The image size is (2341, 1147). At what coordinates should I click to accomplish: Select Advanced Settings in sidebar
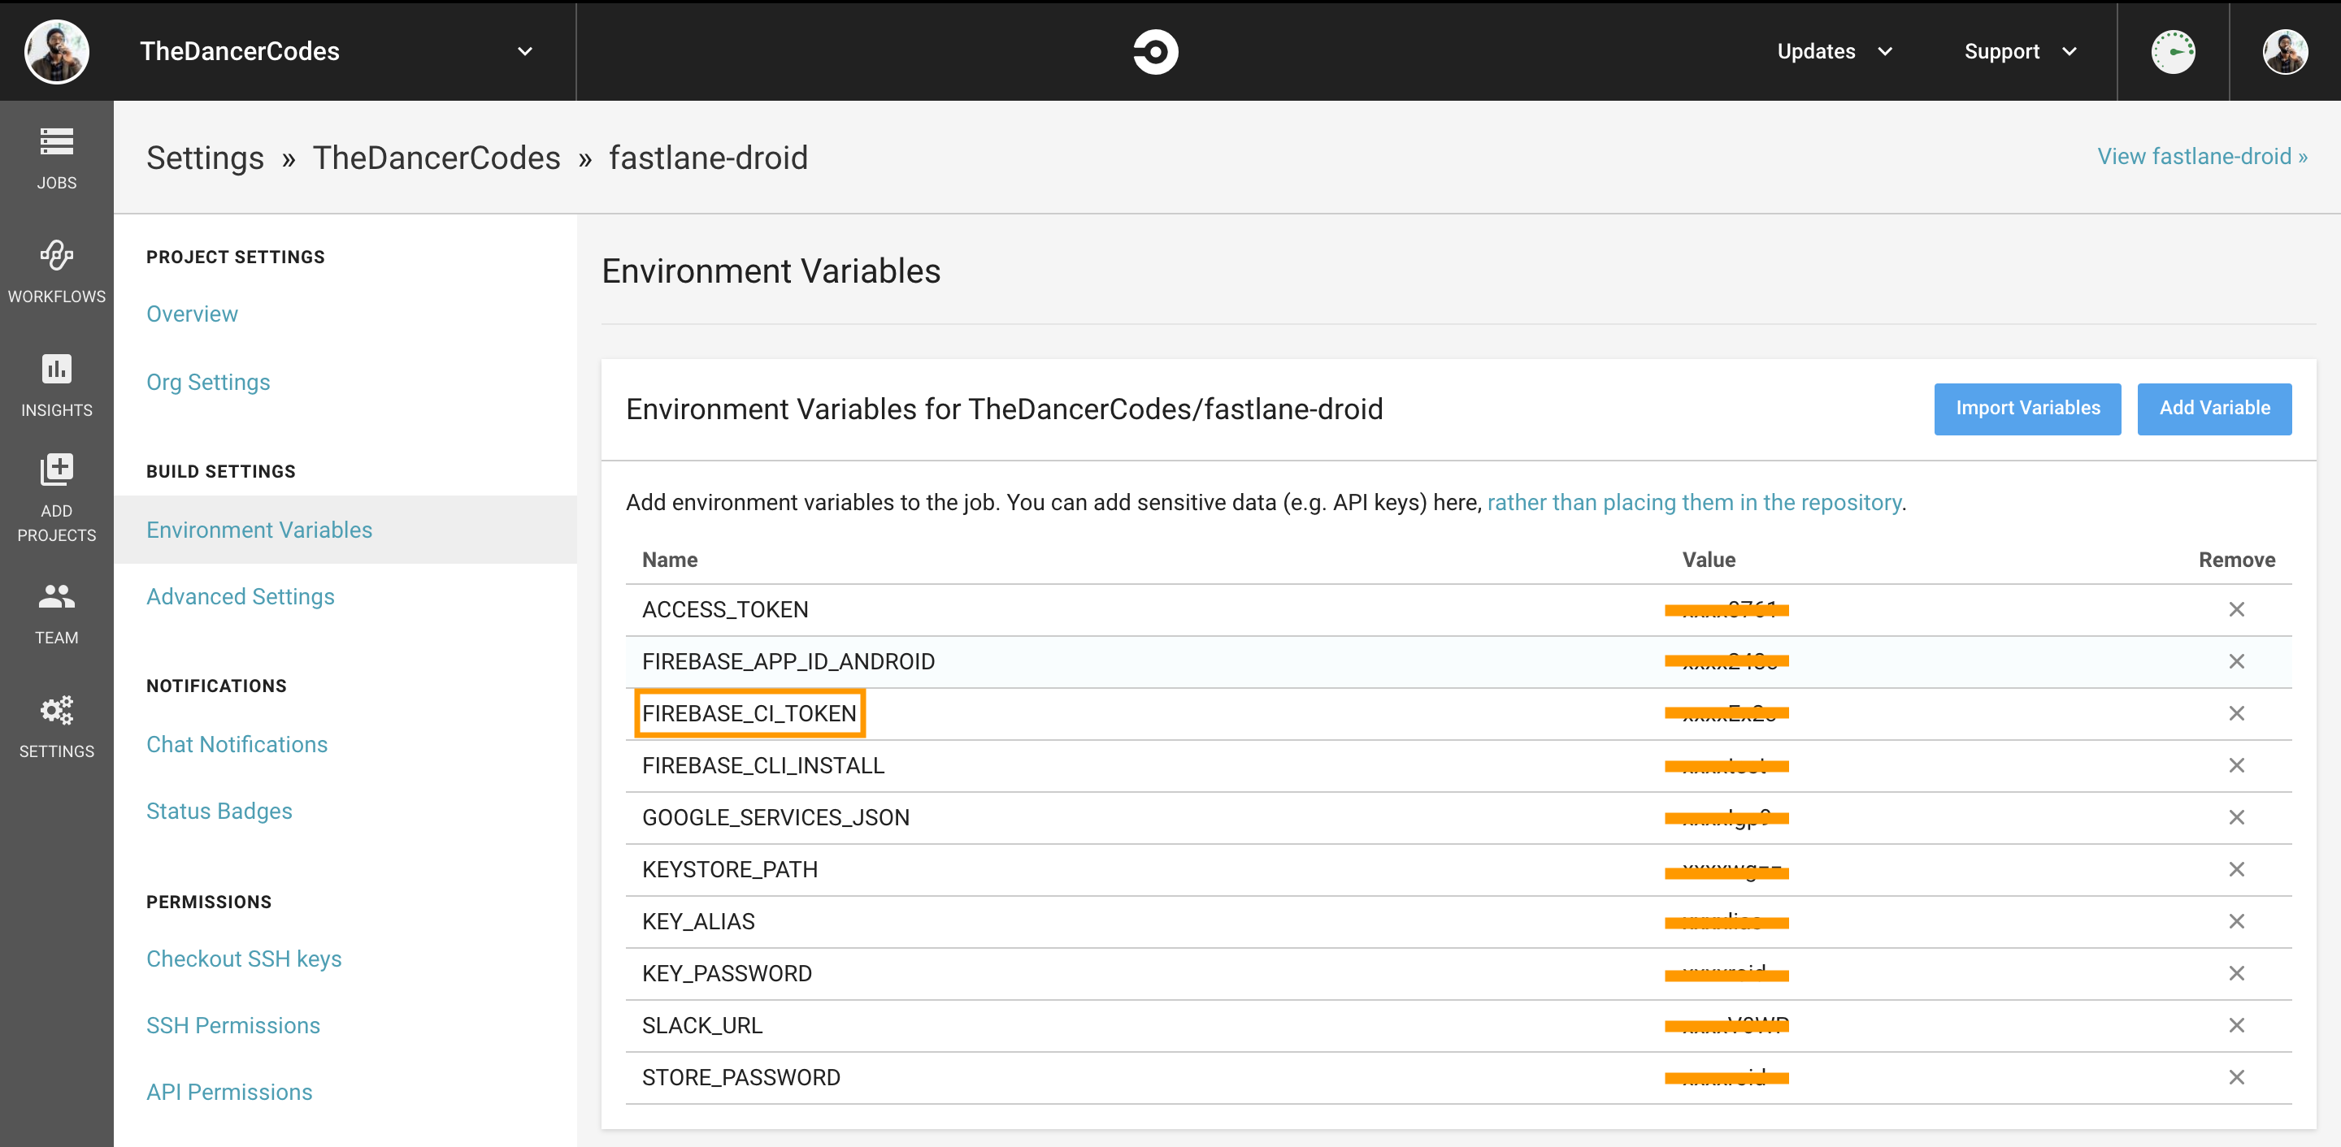[x=240, y=597]
